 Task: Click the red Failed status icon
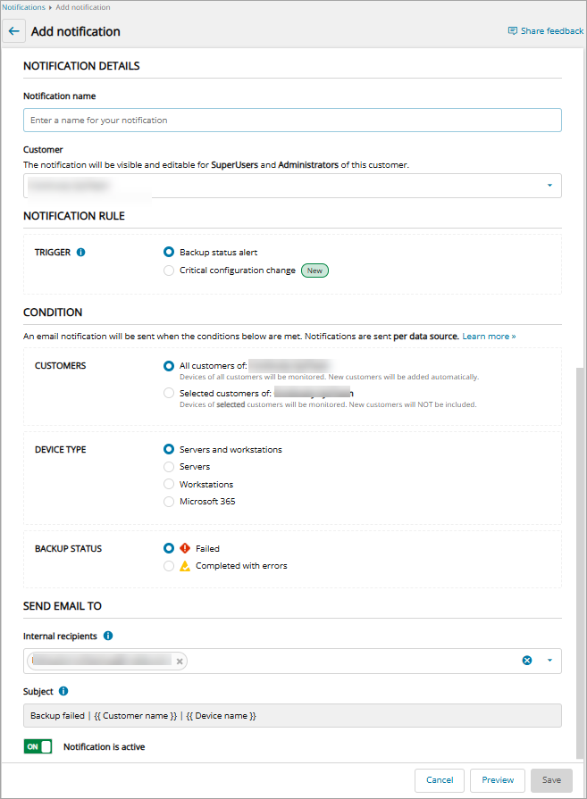pos(185,549)
